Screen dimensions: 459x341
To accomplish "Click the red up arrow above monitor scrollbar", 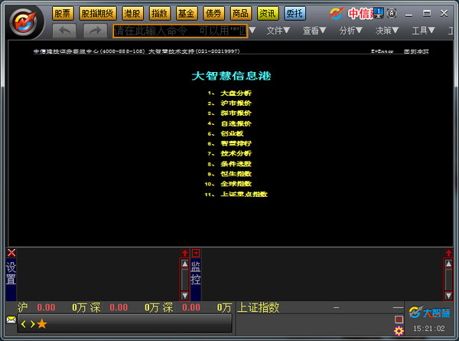I will click(x=448, y=253).
